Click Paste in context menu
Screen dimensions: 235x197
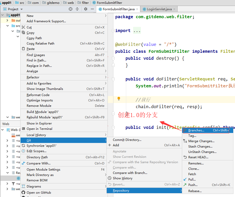click(x=64, y=49)
